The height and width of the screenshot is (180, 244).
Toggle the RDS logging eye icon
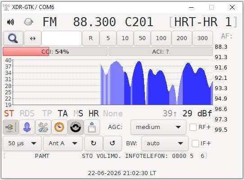click(76, 127)
